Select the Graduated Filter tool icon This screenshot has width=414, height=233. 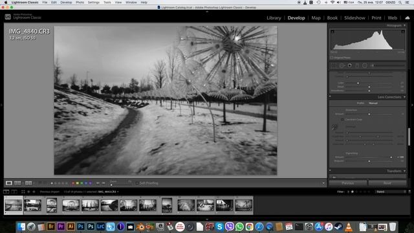click(x=357, y=65)
